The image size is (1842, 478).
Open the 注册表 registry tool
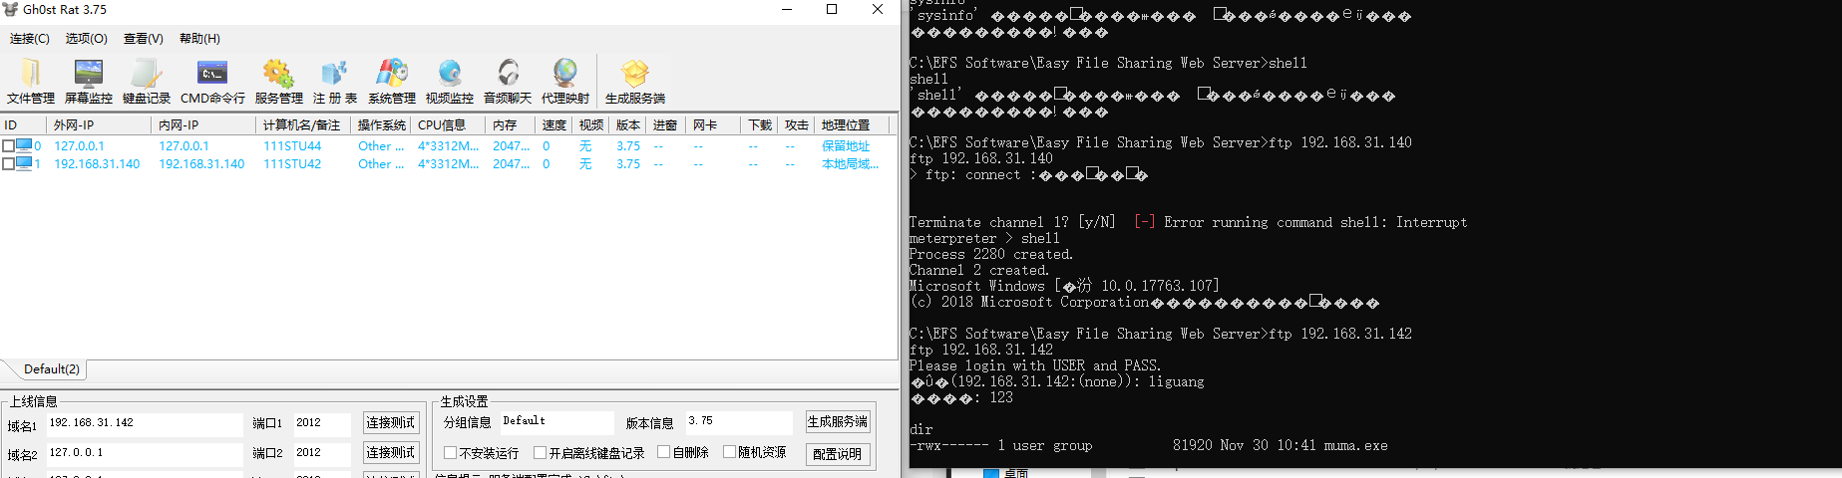335,82
